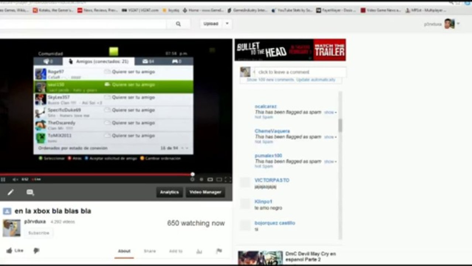472x266 pixels.
Task: Open the p3rvduxa channel avatar
Action: point(11,228)
